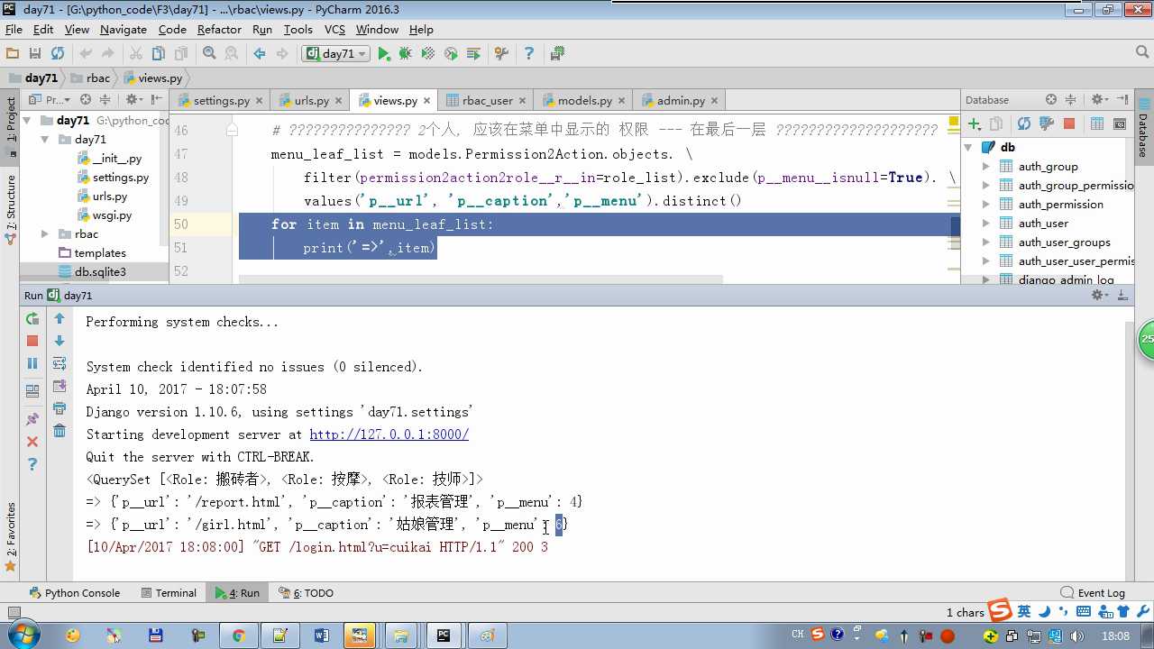
Task: Rerun day71 in Run panel
Action: [32, 318]
